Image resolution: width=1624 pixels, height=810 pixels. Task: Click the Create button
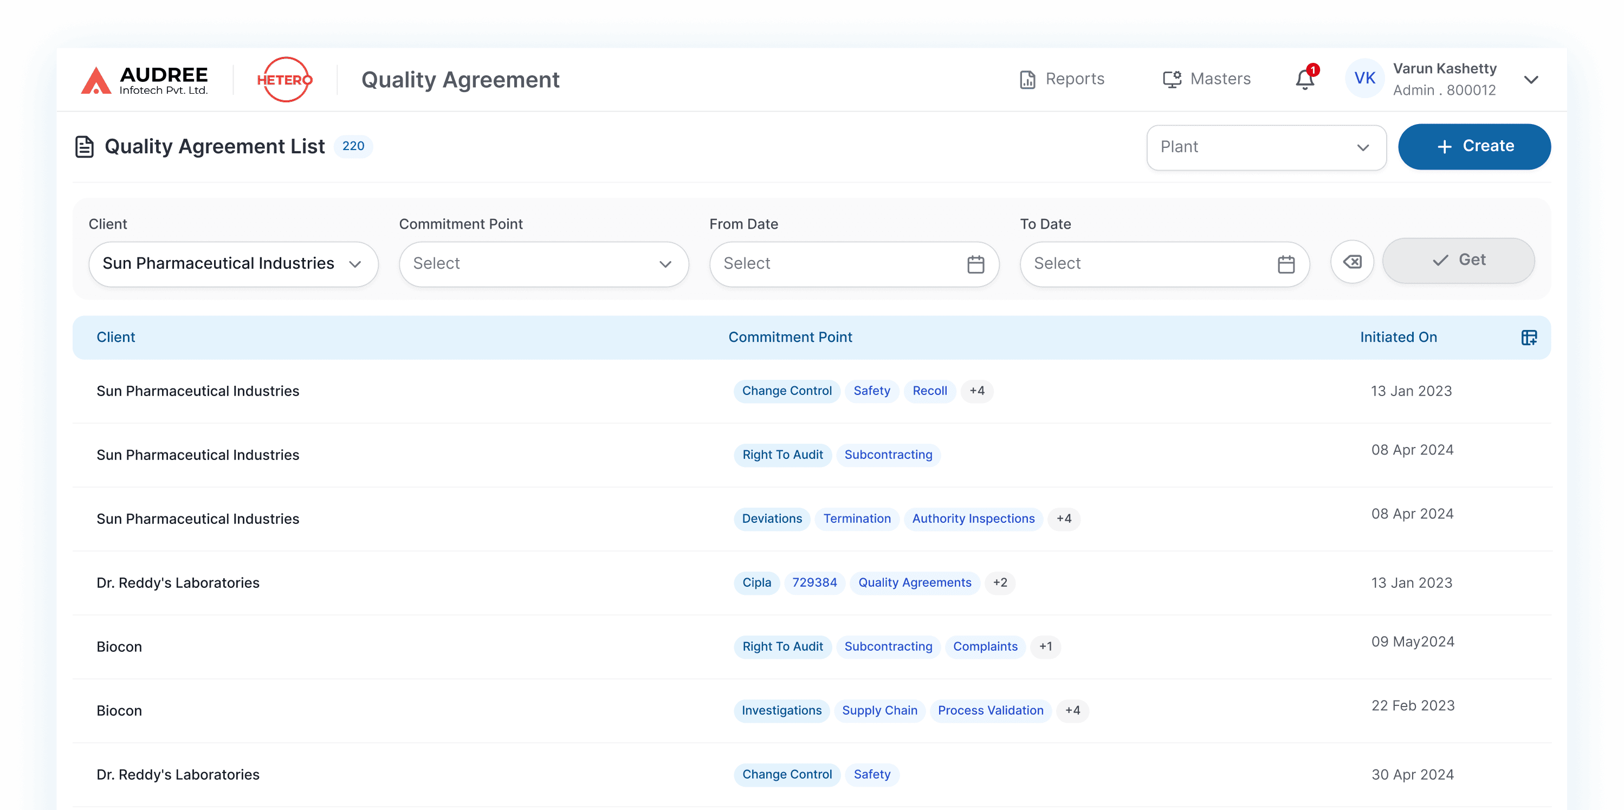point(1474,146)
